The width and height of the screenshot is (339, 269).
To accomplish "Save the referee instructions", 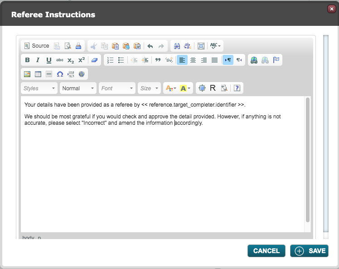I will coord(309,251).
